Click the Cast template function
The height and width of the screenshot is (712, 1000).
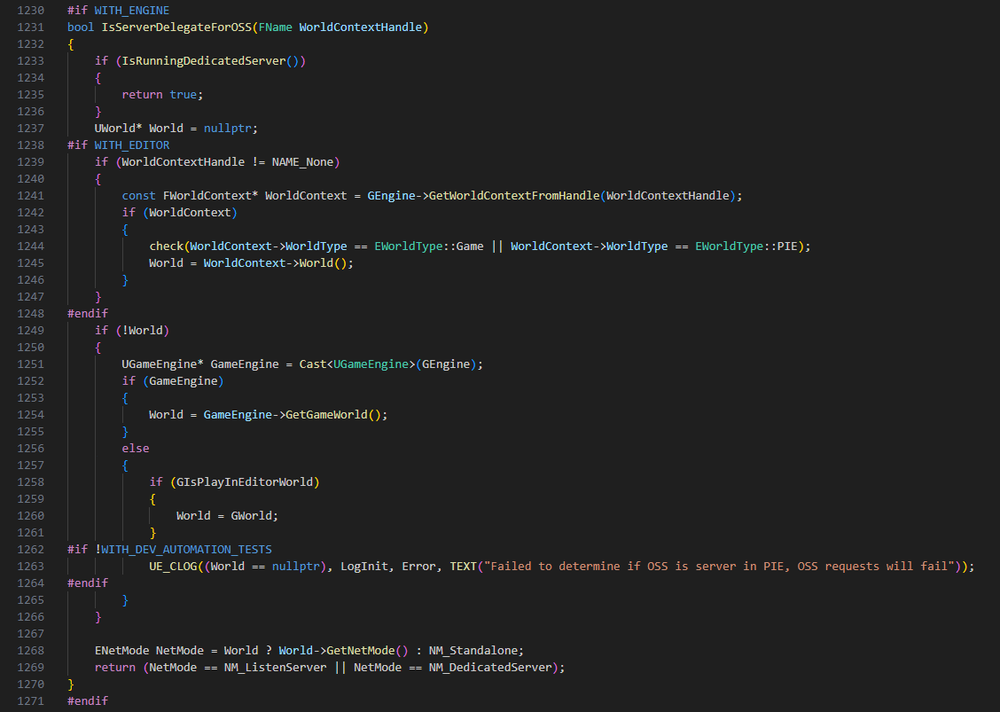(313, 364)
